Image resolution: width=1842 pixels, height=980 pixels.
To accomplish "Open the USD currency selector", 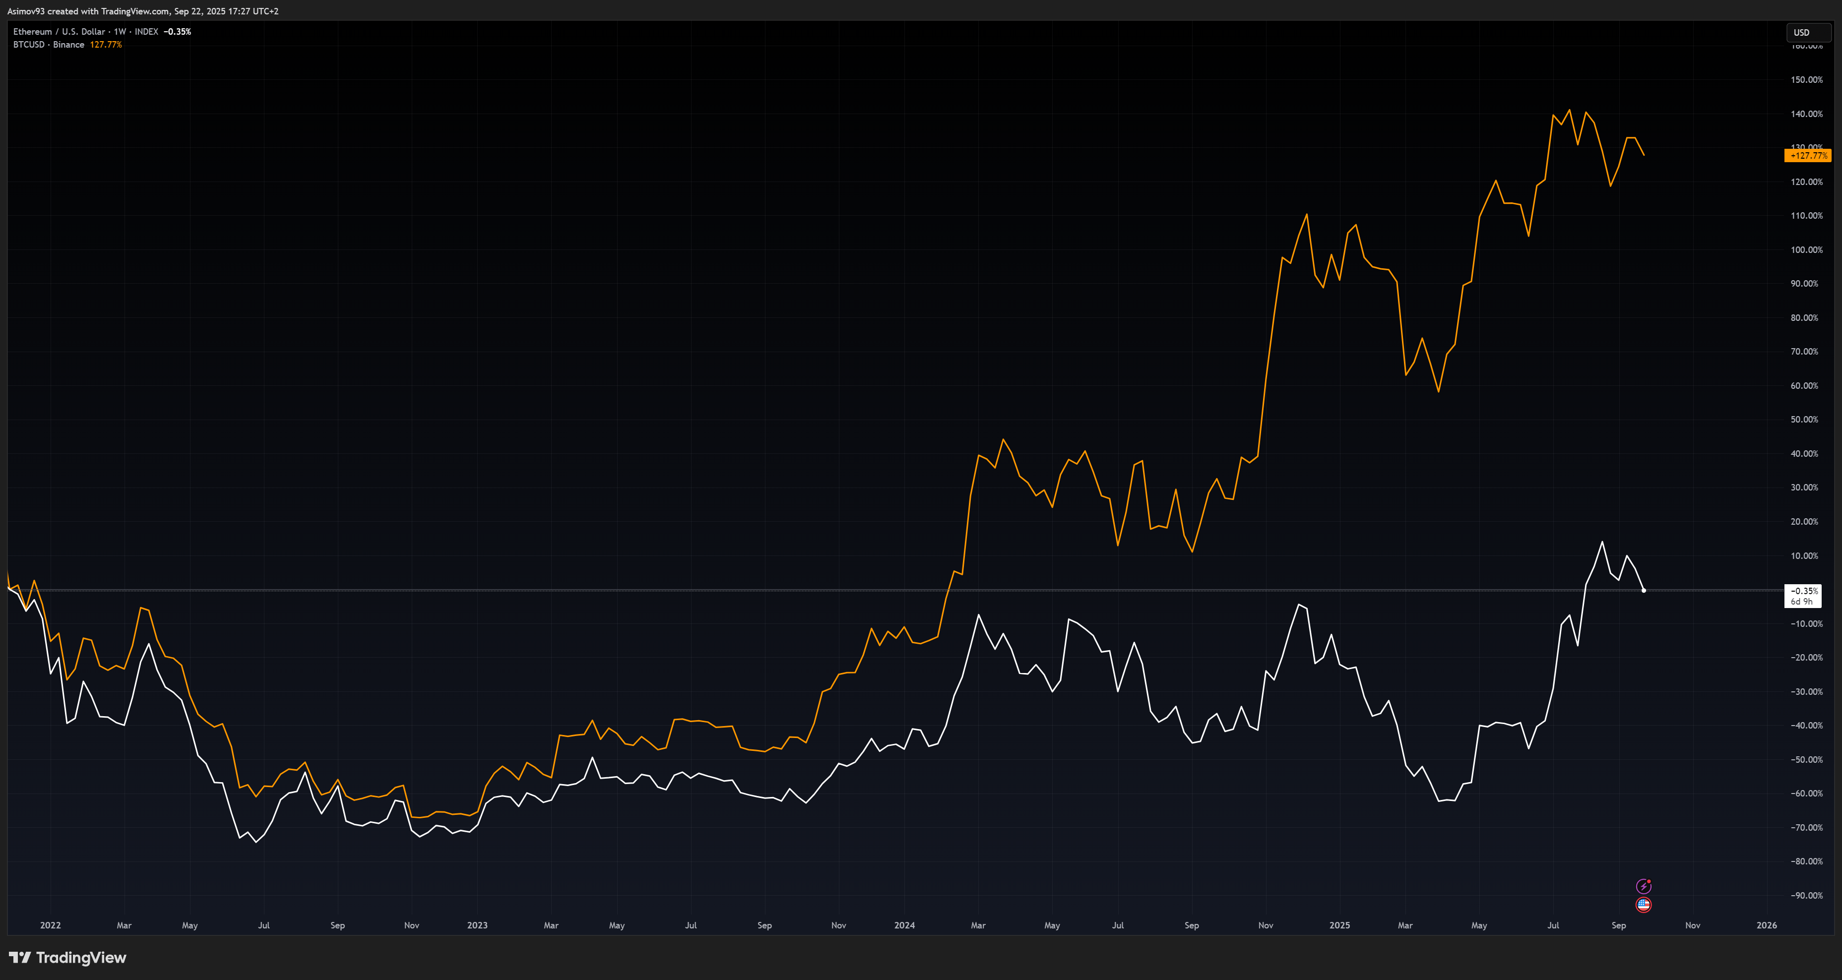I will (1808, 32).
